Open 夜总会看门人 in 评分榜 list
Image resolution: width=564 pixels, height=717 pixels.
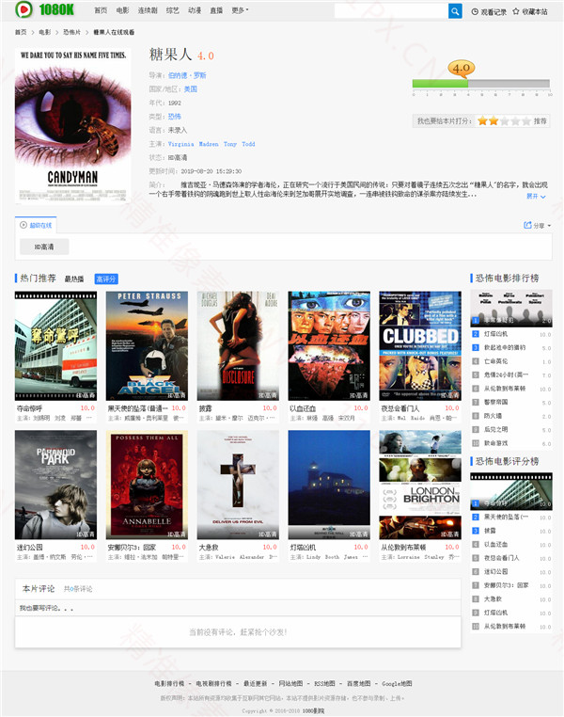(x=501, y=558)
